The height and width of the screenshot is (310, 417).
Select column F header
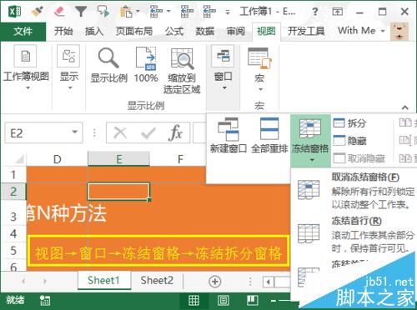coord(180,159)
